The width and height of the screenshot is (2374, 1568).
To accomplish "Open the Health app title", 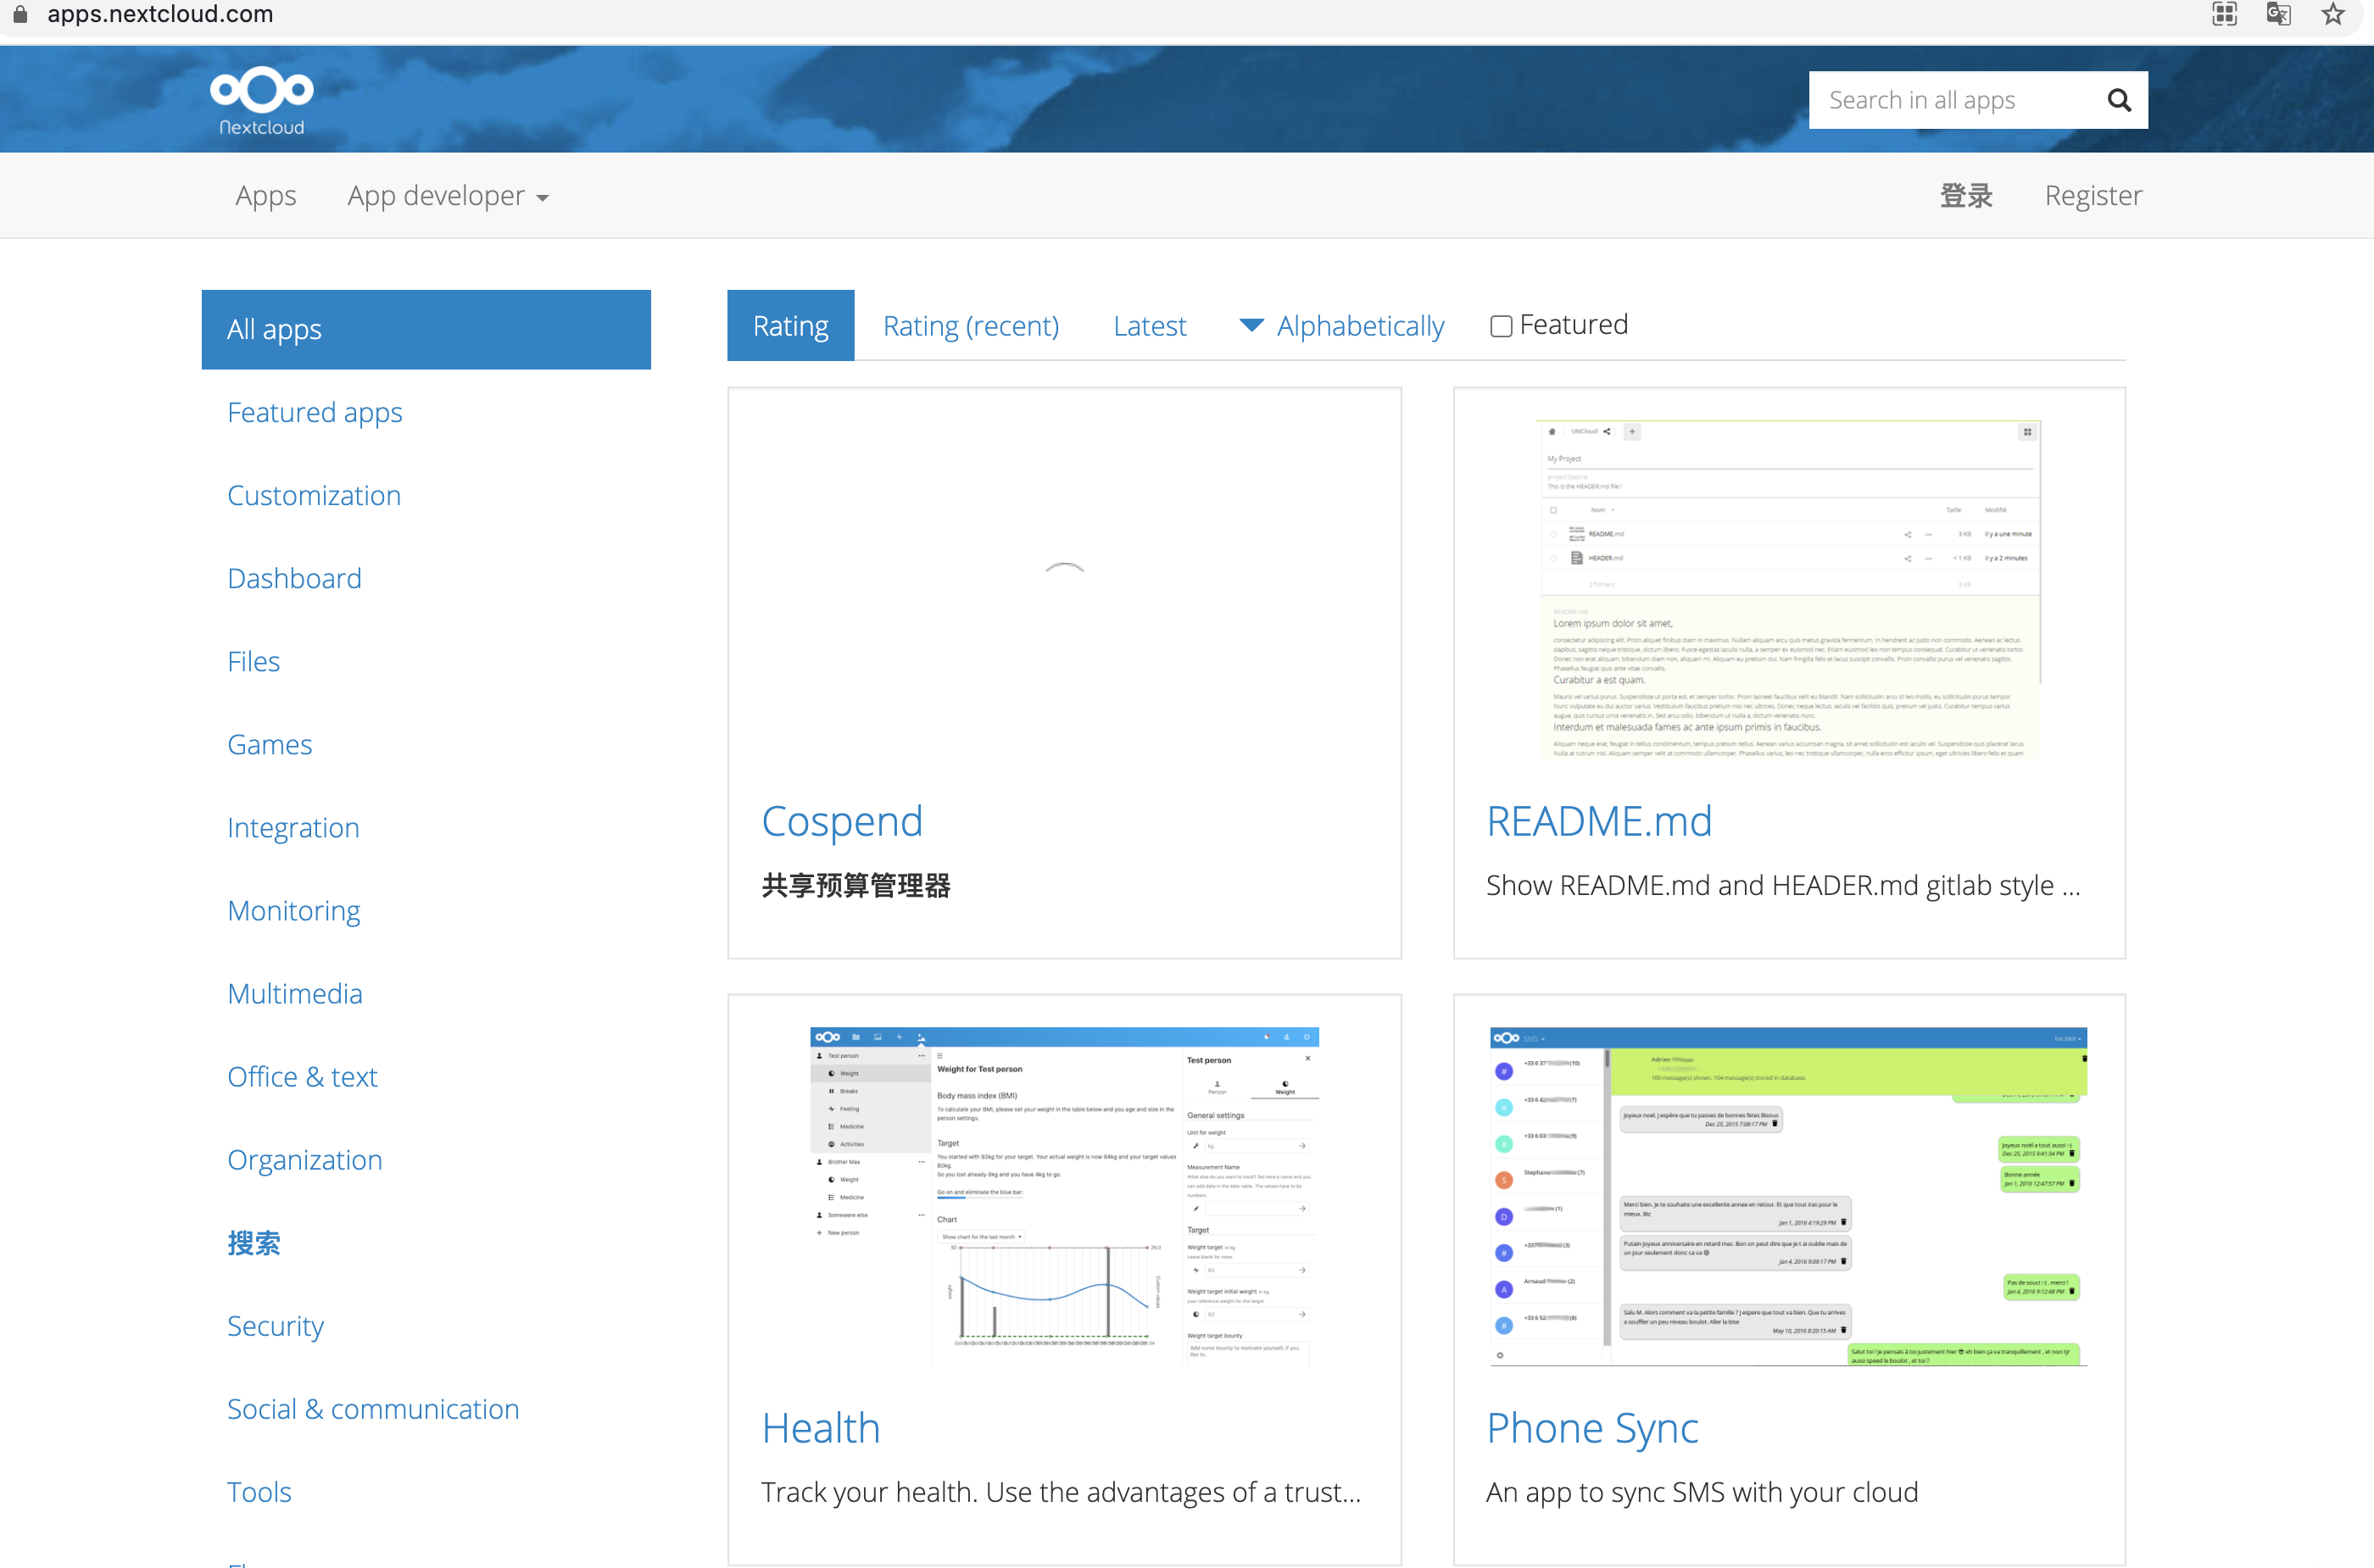I will click(821, 1427).
